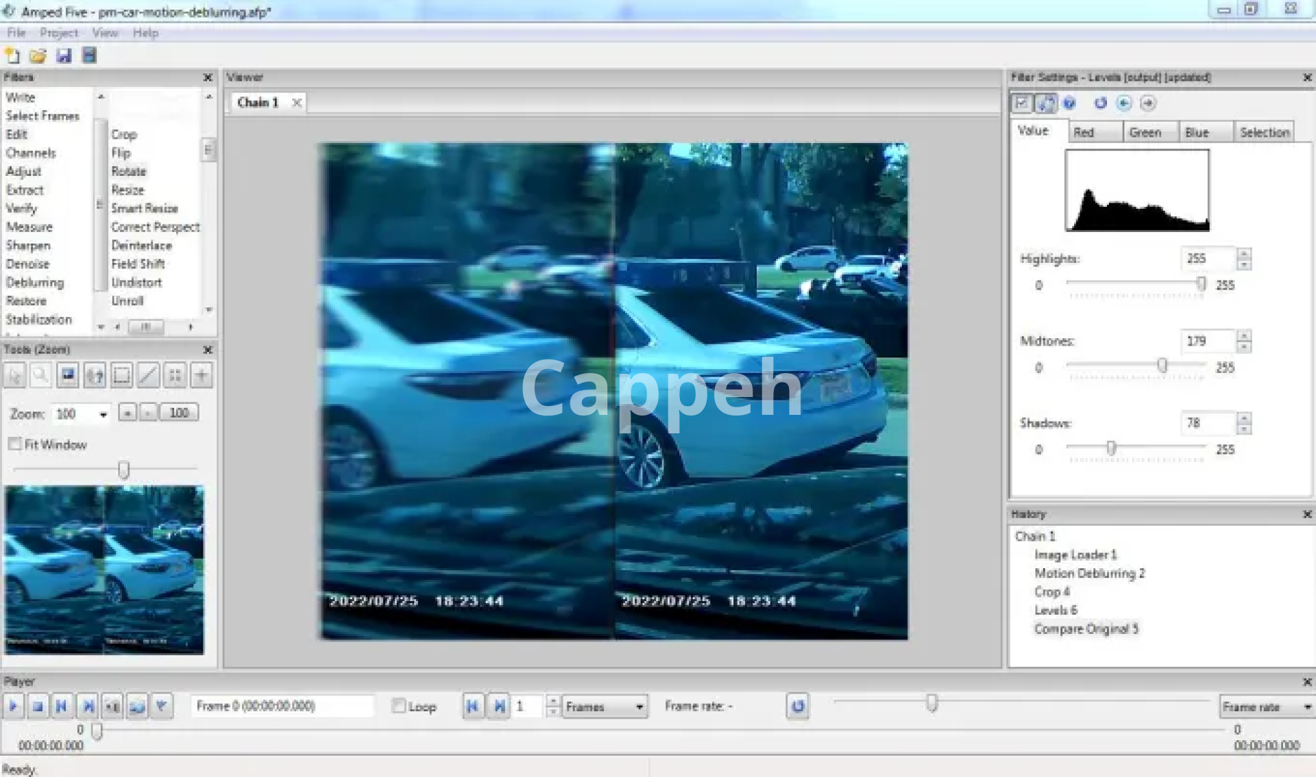
Task: Open the Project menu
Action: (58, 33)
